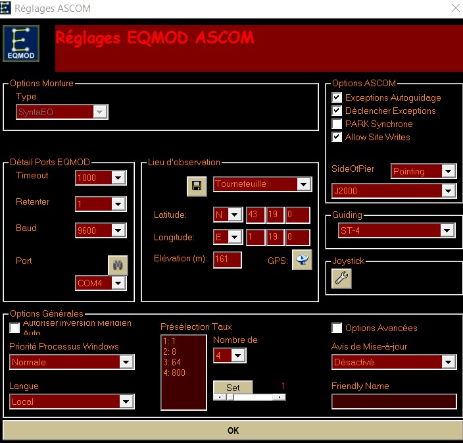
Task: Click the Latitude degrees field 43
Action: pos(256,215)
